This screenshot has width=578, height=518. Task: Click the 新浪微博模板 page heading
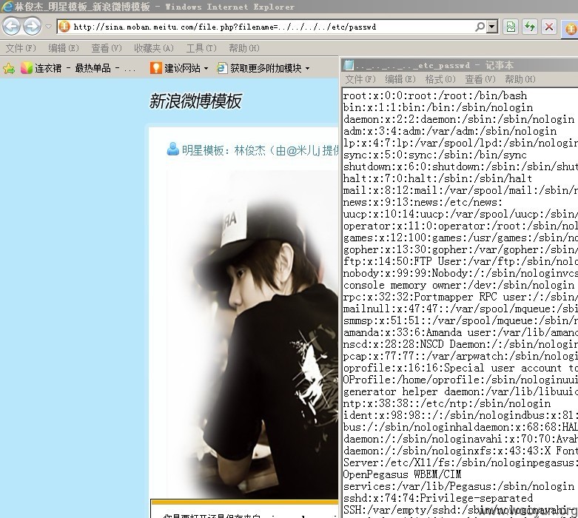(195, 101)
